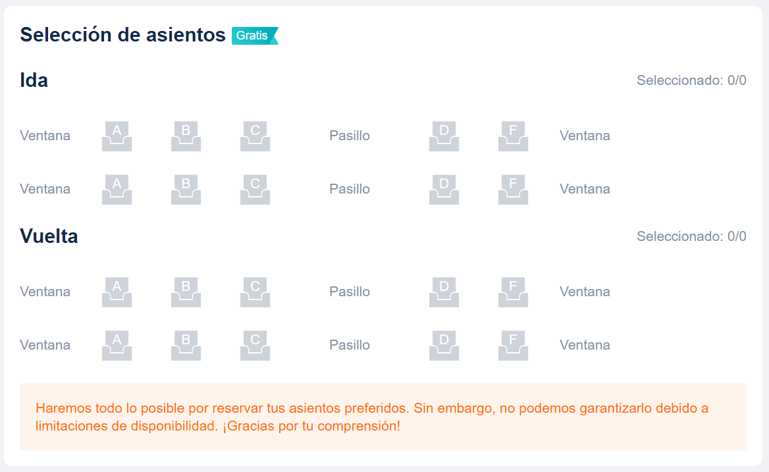This screenshot has height=472, width=769.
Task: Choose seat B in first Vuelta row
Action: point(186,292)
